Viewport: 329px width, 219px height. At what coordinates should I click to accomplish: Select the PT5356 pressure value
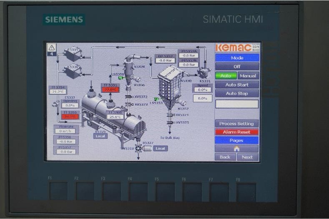click(66, 142)
